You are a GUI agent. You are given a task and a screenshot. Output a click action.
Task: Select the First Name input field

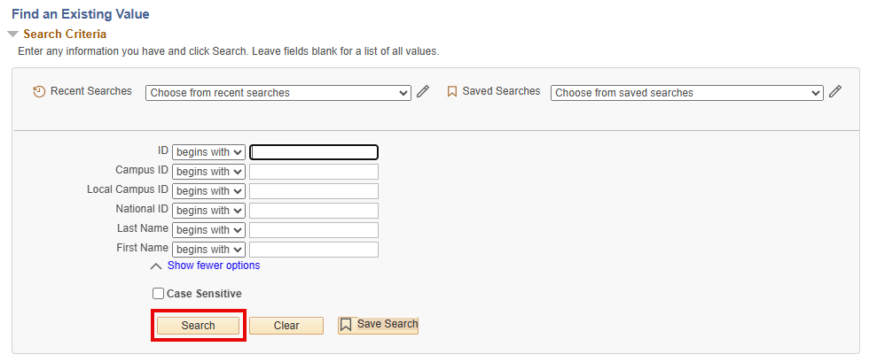pos(314,250)
